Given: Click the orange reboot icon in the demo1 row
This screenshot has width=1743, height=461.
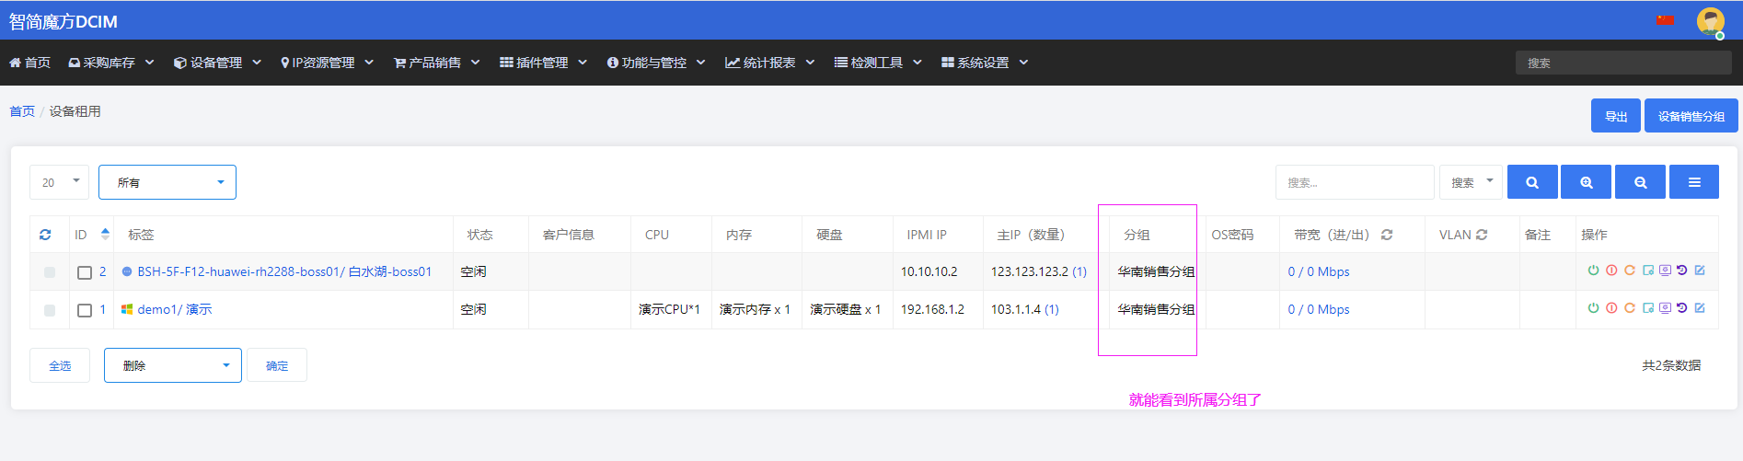Looking at the screenshot, I should [x=1630, y=308].
